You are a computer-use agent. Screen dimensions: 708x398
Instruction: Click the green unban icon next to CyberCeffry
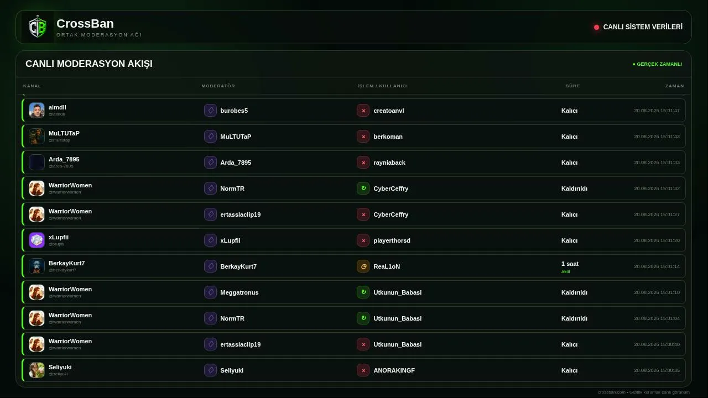[x=363, y=188]
